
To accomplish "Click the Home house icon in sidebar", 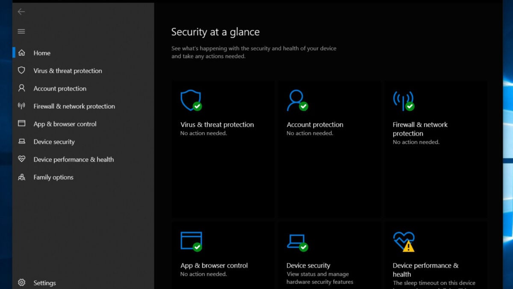I will 21,53.
